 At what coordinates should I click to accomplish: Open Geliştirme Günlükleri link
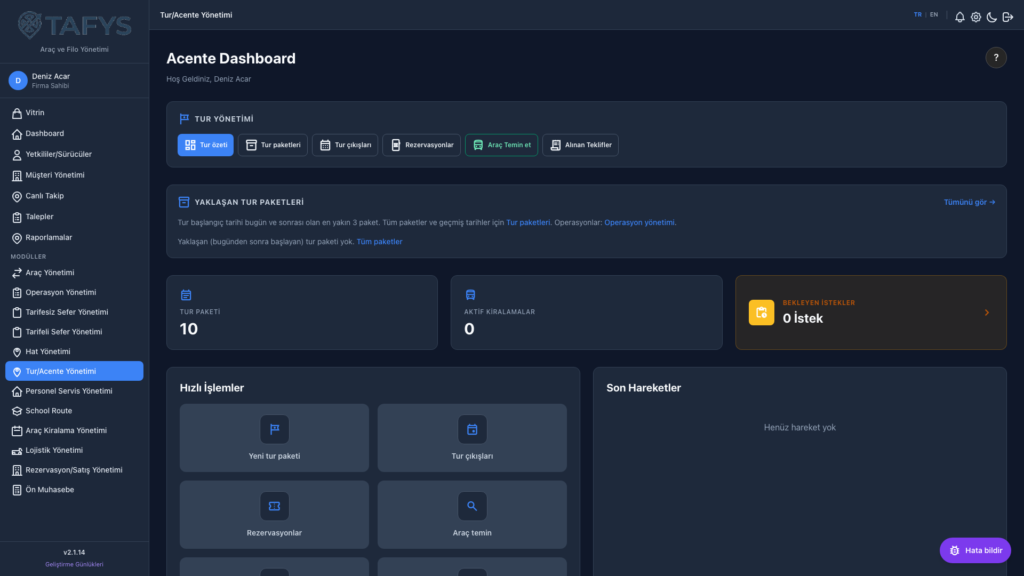tap(74, 564)
